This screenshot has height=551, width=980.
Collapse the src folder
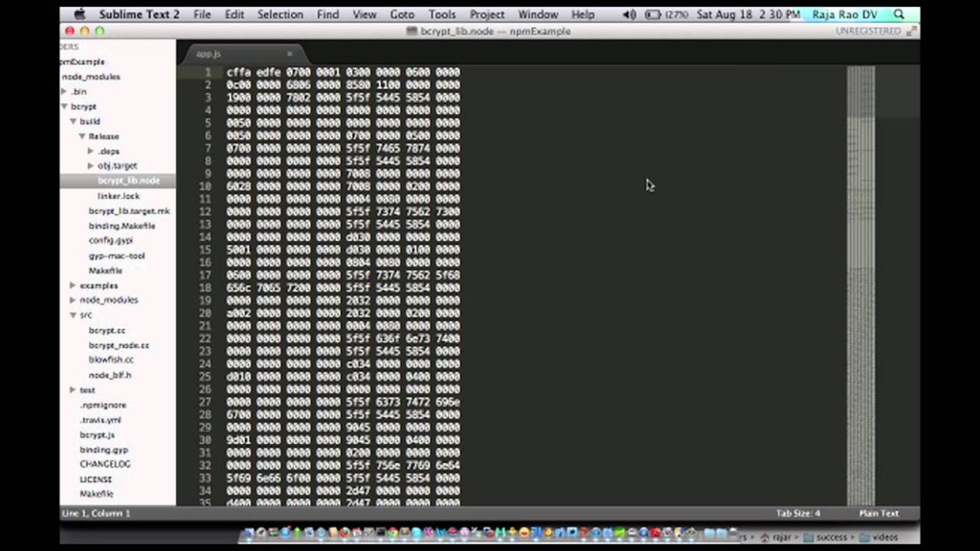(x=73, y=315)
